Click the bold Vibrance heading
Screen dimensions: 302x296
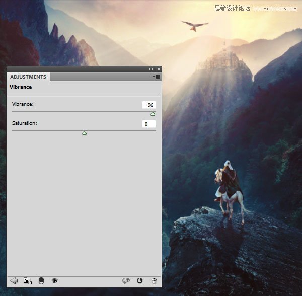21,87
